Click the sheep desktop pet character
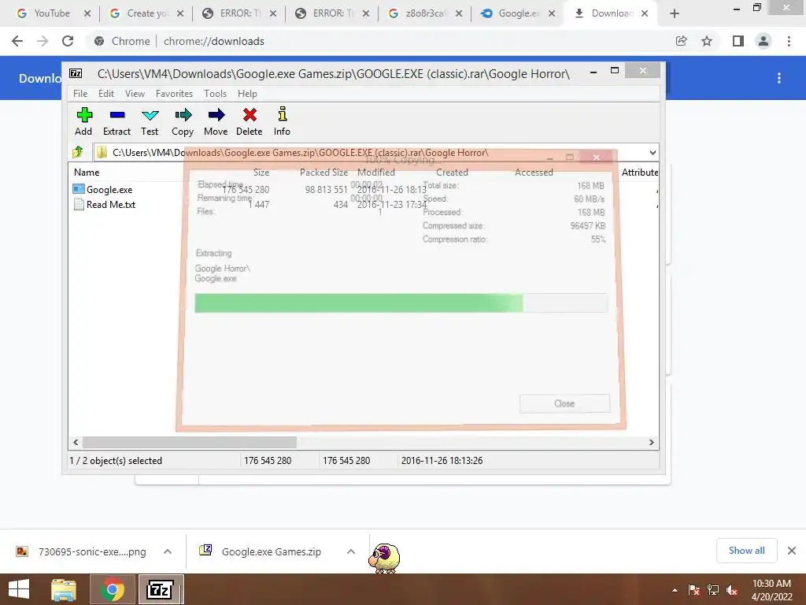806x605 pixels. 384,558
